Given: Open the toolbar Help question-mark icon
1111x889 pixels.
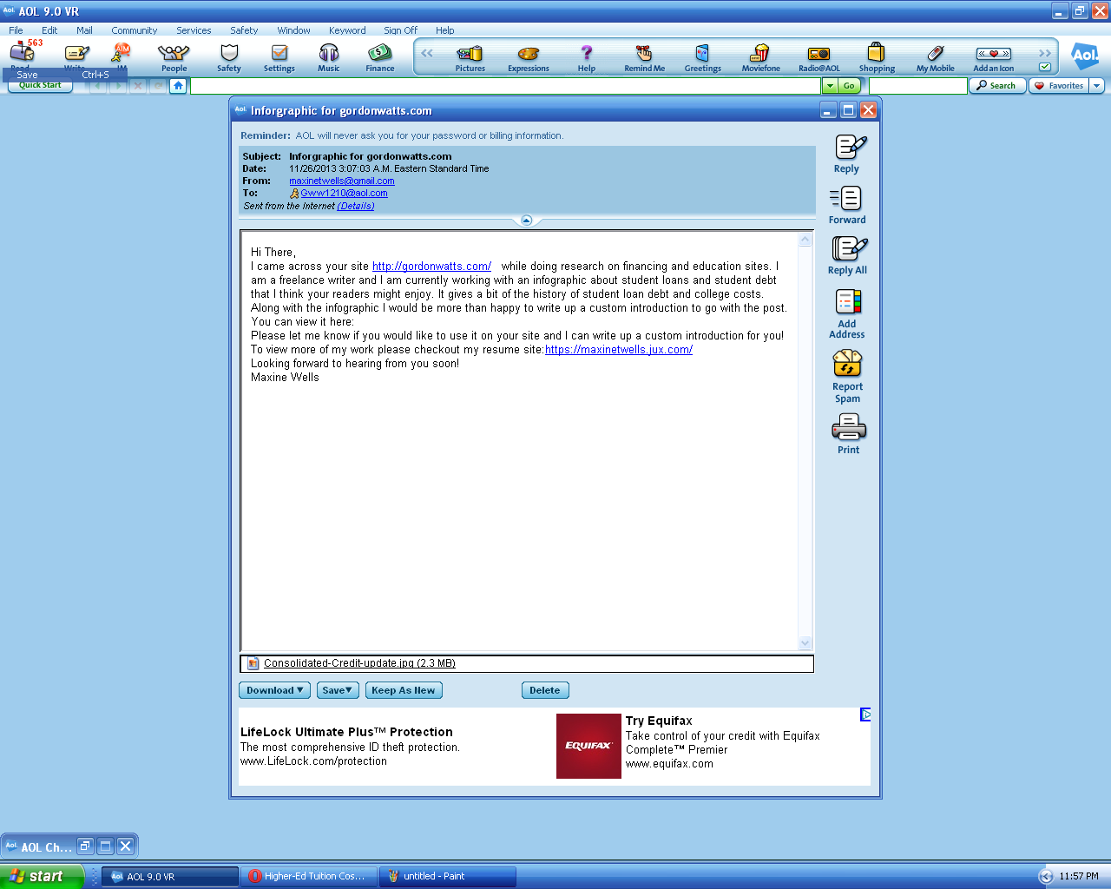Looking at the screenshot, I should click(x=587, y=57).
